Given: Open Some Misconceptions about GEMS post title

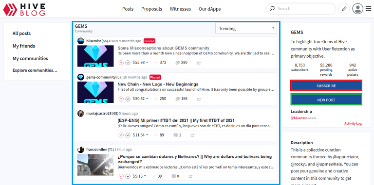Looking at the screenshot, I should (164, 48).
